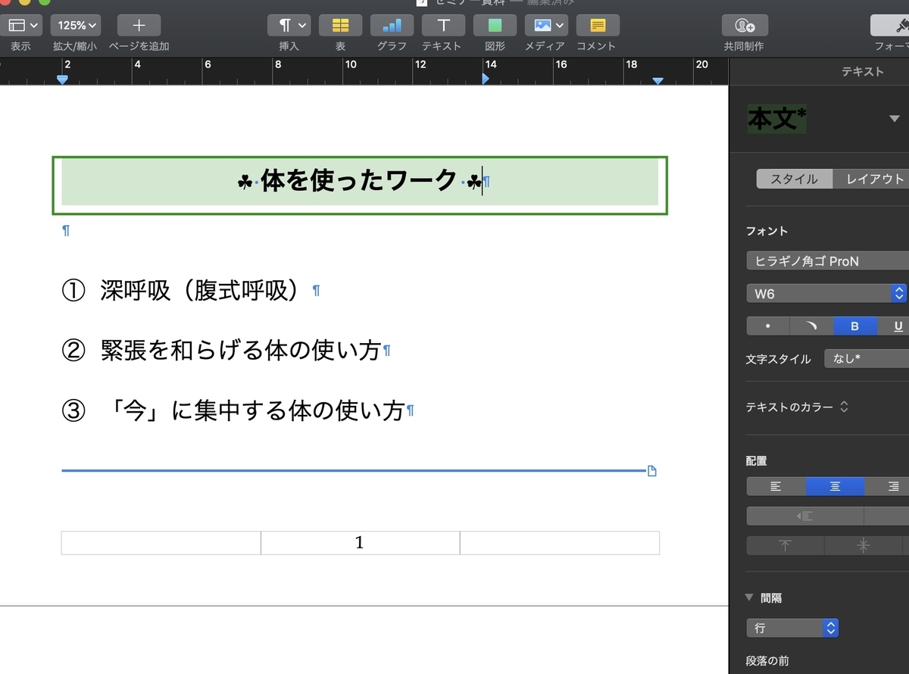This screenshot has width=909, height=674.
Task: Align text right in 配置 section
Action: tap(887, 487)
